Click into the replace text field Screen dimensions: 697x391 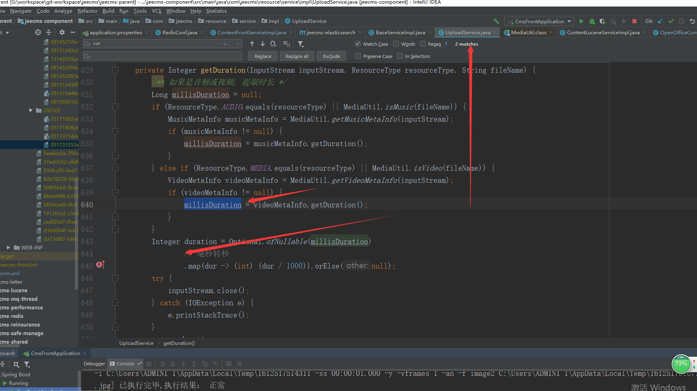[163, 56]
